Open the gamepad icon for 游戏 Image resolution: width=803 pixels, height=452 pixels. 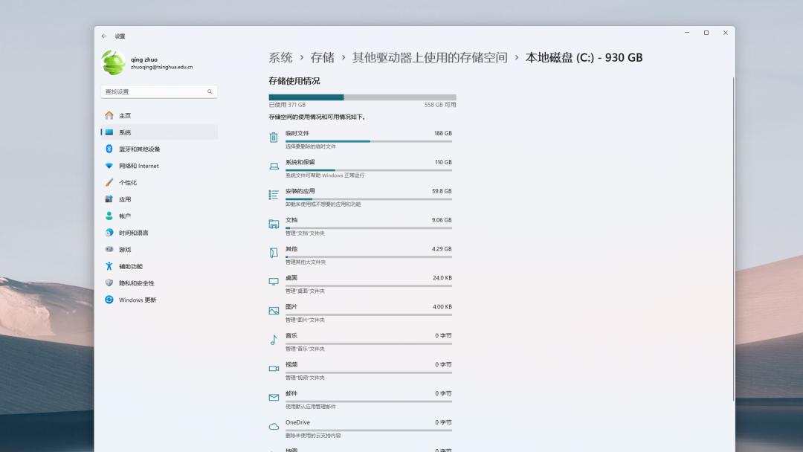[x=109, y=249]
